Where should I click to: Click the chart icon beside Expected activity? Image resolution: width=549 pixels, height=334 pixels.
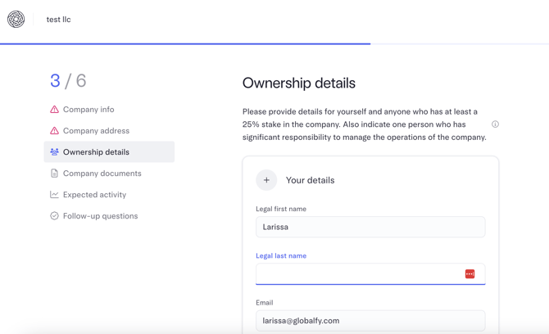click(54, 195)
